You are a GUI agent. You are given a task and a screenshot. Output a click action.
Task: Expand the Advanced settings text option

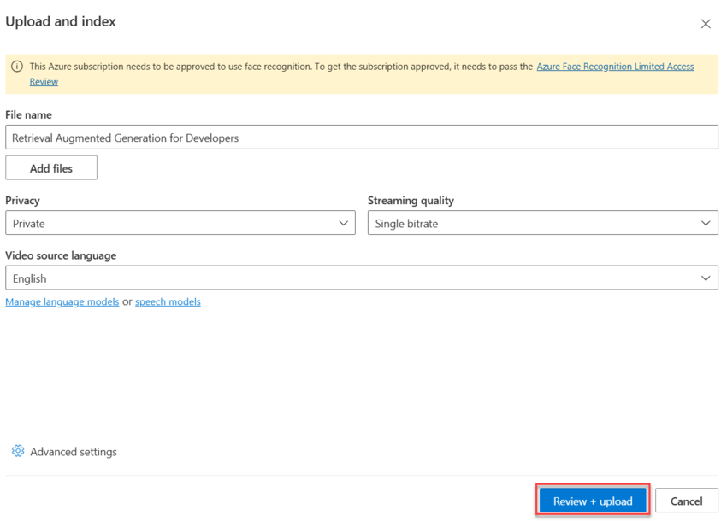(74, 452)
